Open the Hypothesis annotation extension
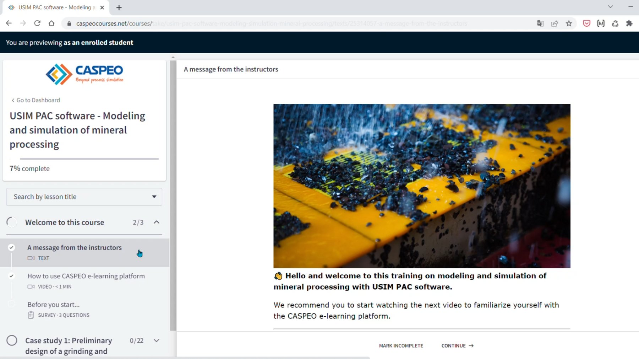Image resolution: width=639 pixels, height=359 pixels. [601, 23]
